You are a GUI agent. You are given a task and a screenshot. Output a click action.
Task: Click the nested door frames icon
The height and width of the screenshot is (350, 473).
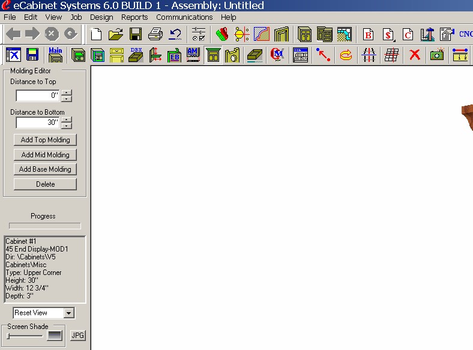coord(282,34)
